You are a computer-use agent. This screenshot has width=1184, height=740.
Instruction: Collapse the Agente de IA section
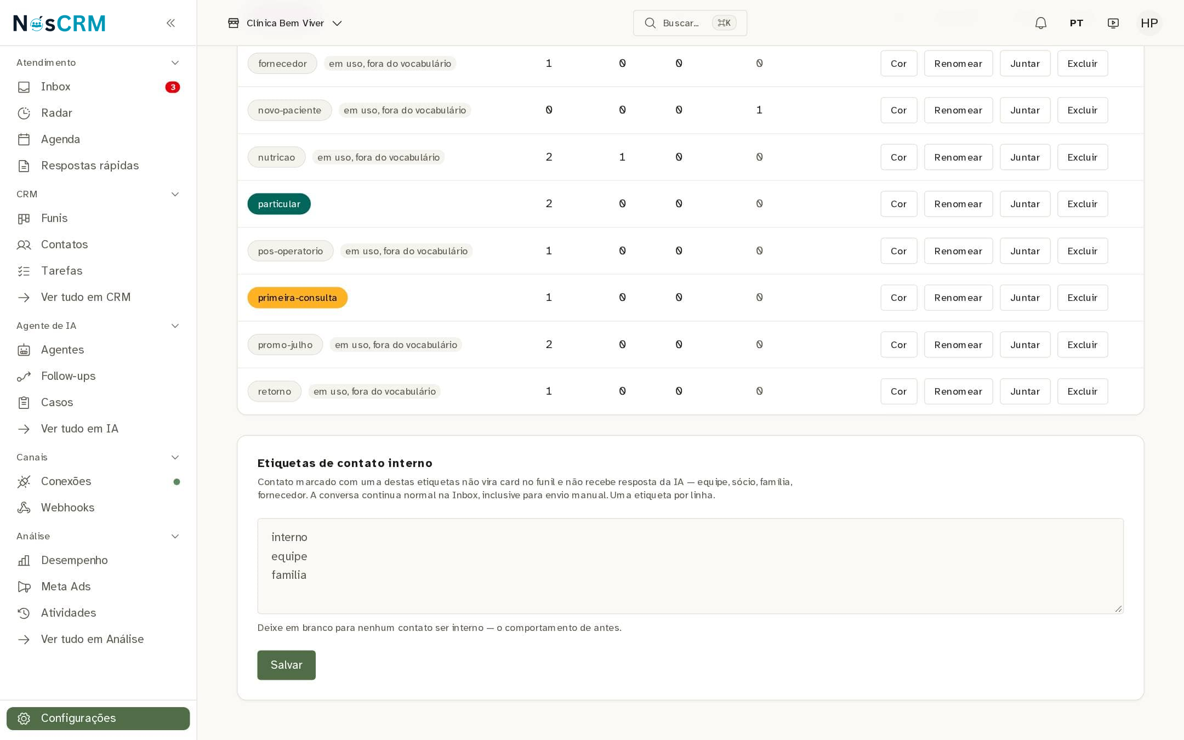(x=175, y=326)
